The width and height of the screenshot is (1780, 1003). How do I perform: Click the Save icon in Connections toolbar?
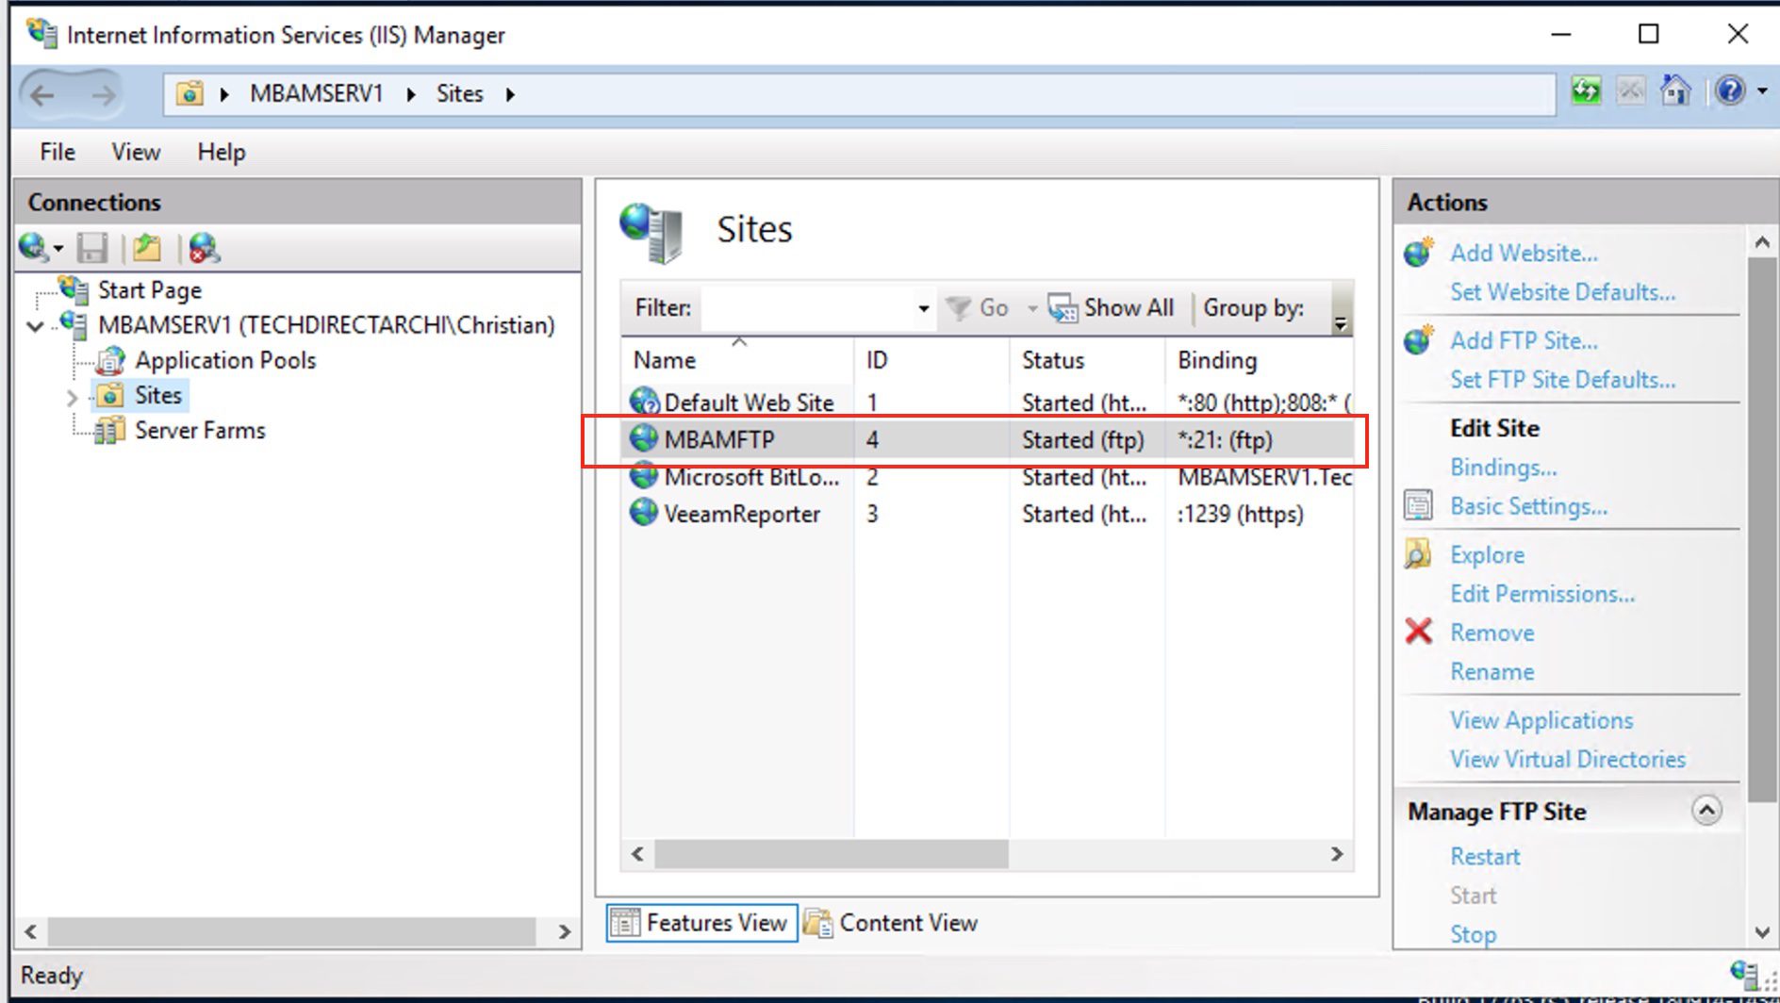pyautogui.click(x=92, y=248)
